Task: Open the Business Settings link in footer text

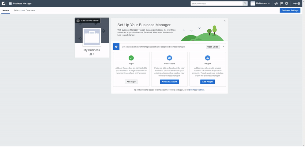Action: (197, 90)
